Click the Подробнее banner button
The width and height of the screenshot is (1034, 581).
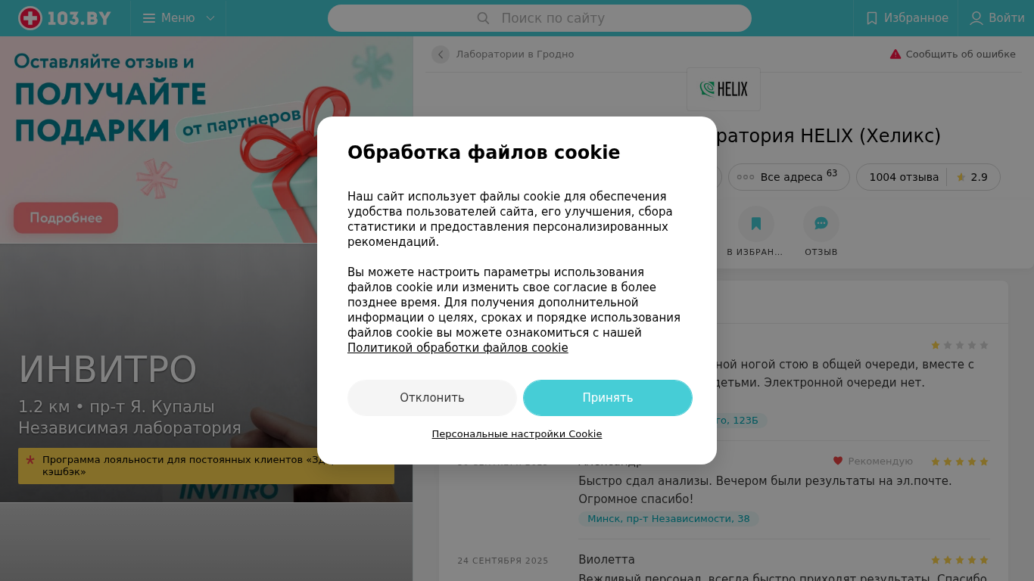[66, 218]
